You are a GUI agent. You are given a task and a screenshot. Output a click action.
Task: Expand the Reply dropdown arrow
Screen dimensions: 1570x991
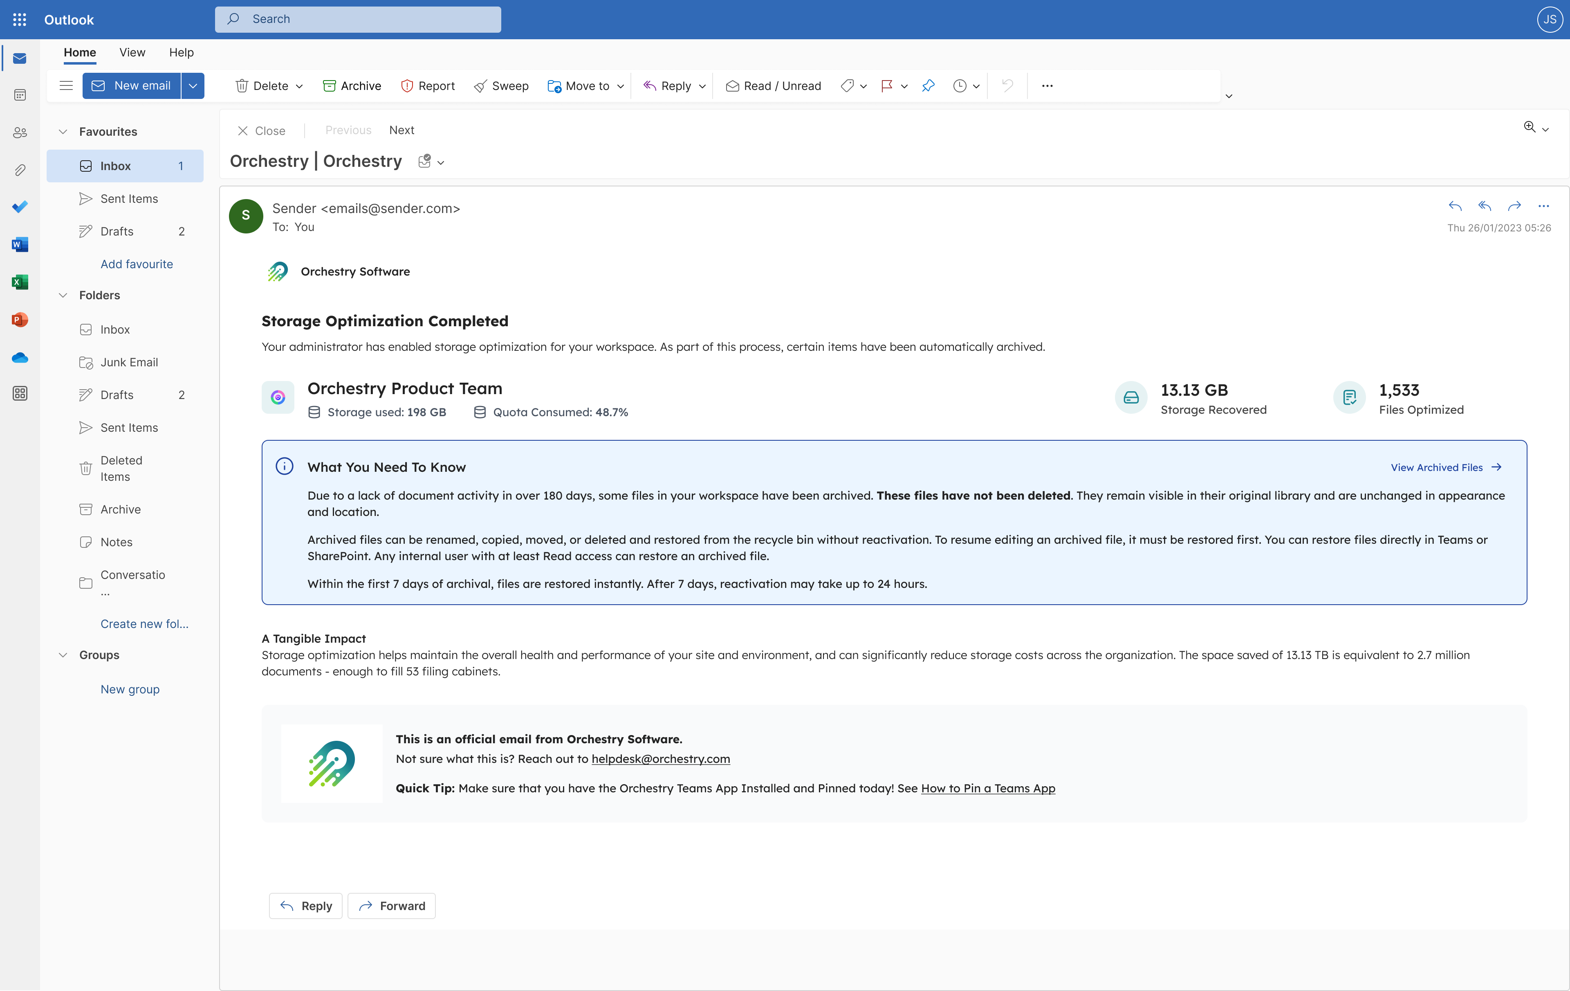702,86
